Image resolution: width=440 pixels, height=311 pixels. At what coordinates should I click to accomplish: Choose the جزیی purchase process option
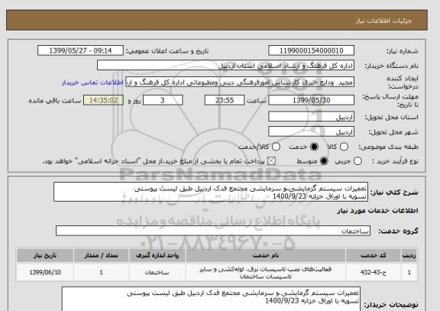click(357, 161)
